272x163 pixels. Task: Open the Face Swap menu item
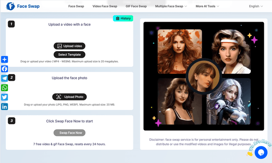pos(76,6)
